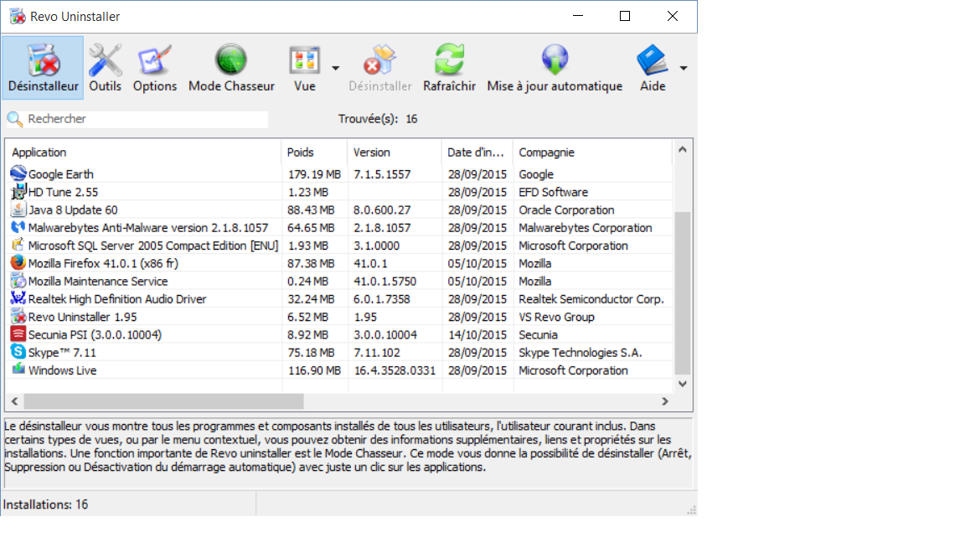Select the Skype 7.11 icon
Viewport: 965px width, 543px height.
tap(18, 352)
